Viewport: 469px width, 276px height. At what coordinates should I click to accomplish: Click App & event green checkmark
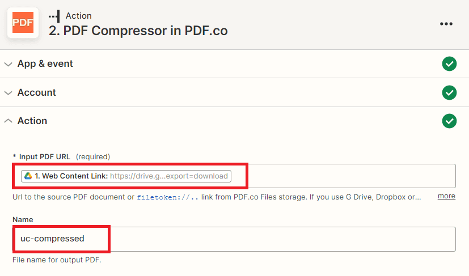pos(449,64)
